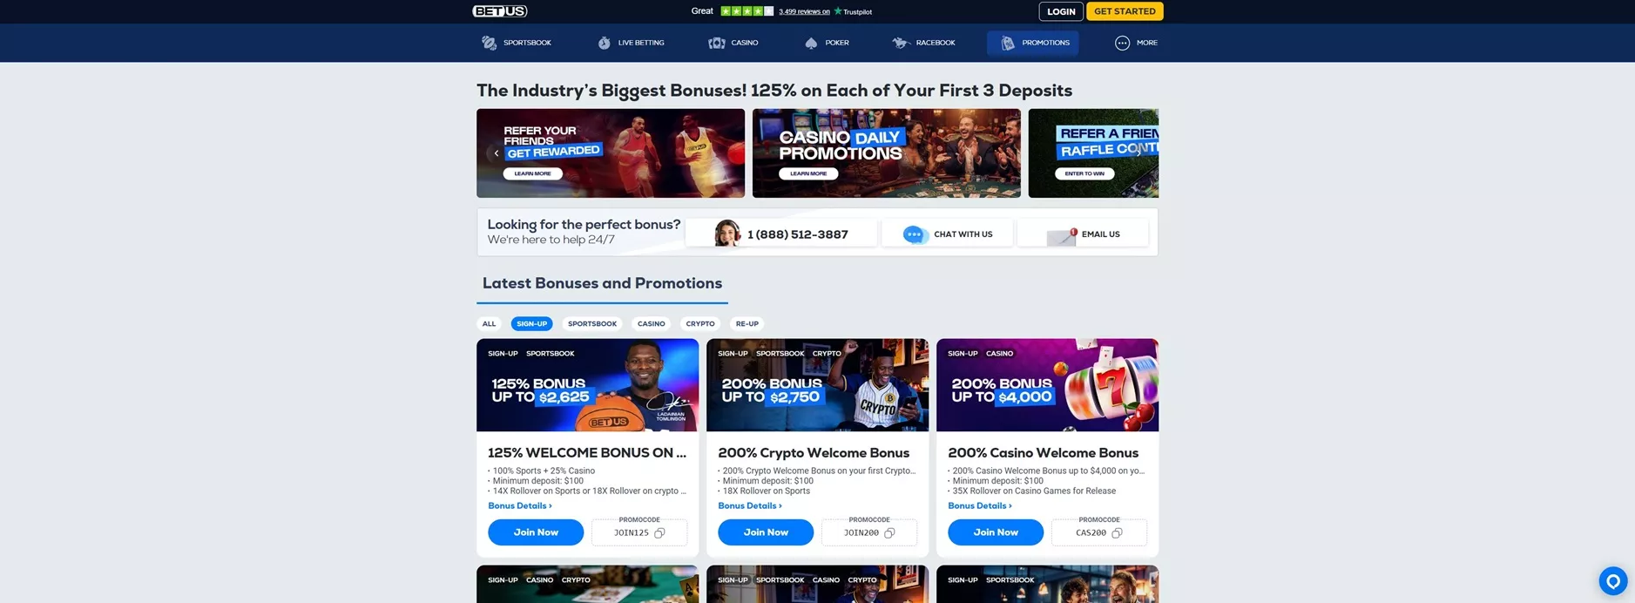Click the 200% Casino Welcome Bonus title
This screenshot has height=603, width=1635.
(1043, 453)
